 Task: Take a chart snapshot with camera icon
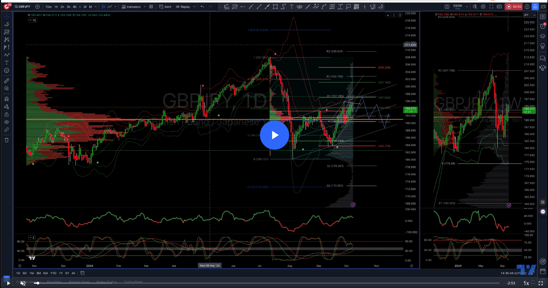coord(499,7)
